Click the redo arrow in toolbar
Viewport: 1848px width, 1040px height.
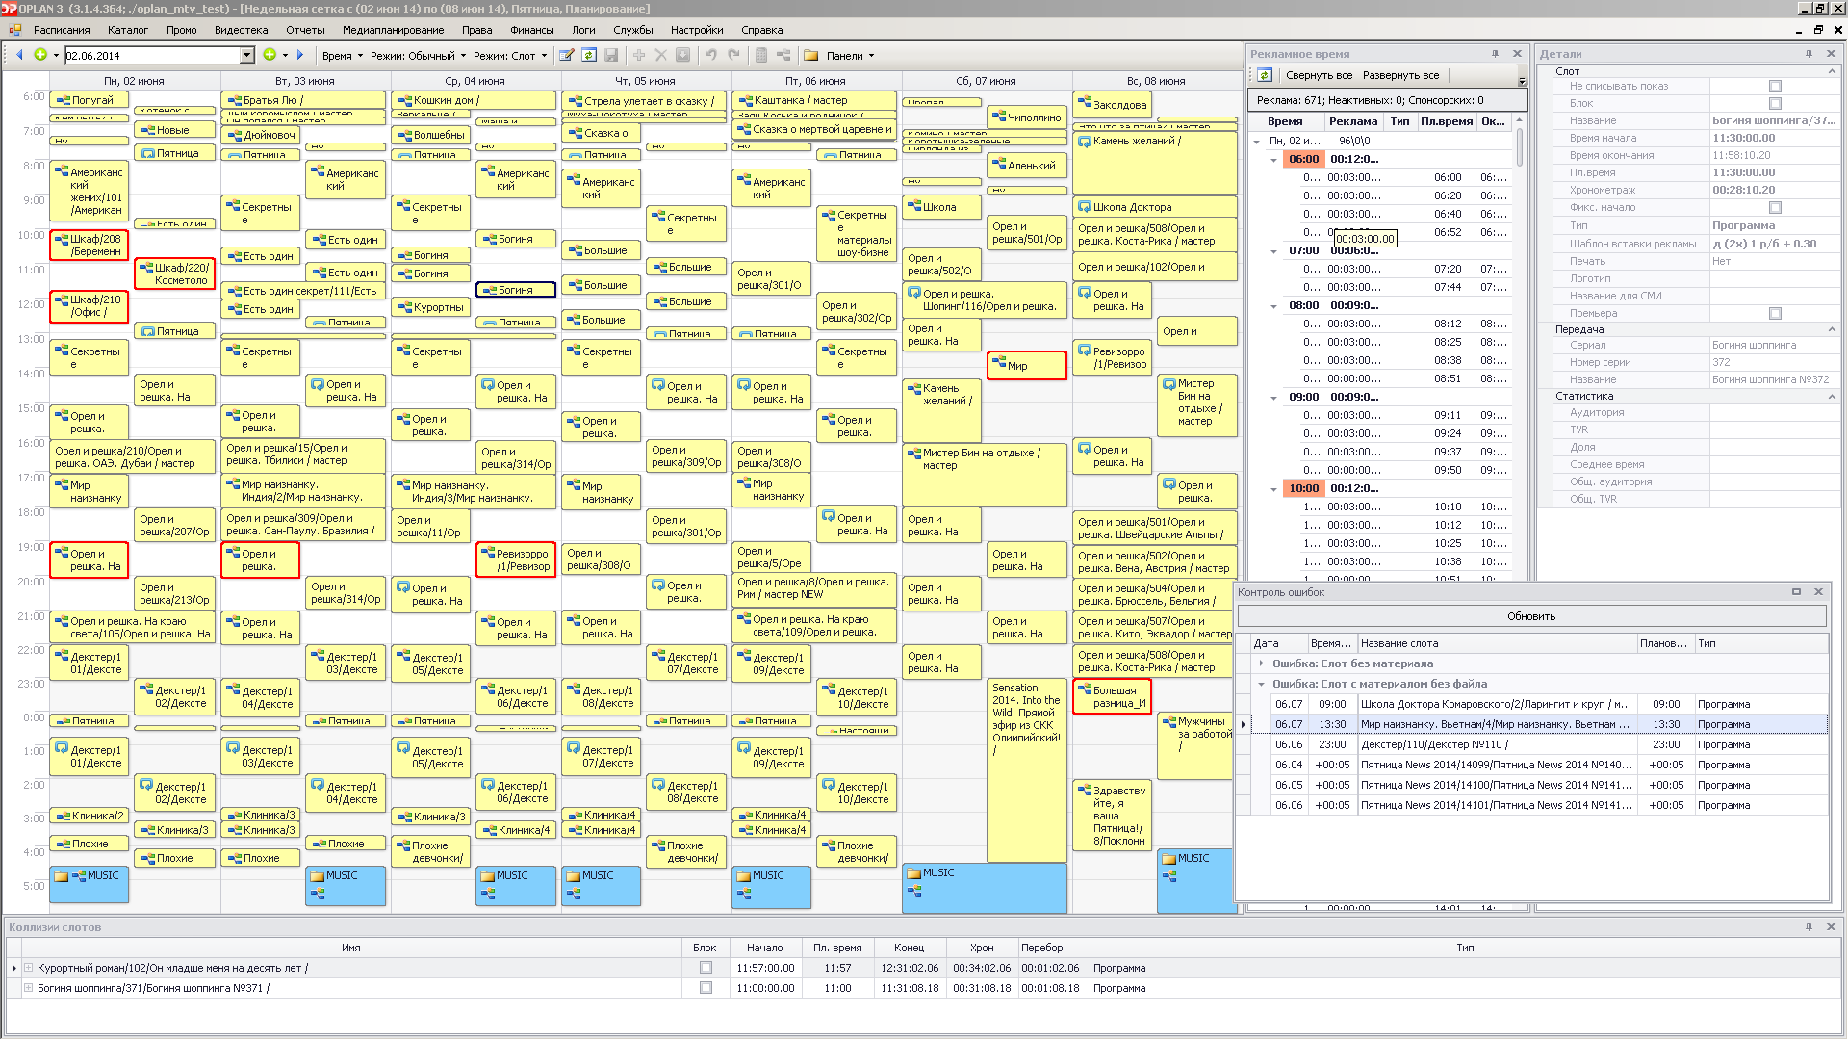tap(733, 55)
